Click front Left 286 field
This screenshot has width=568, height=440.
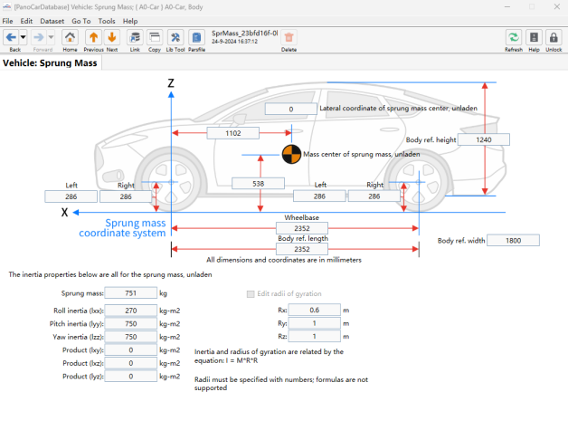[x=71, y=196]
